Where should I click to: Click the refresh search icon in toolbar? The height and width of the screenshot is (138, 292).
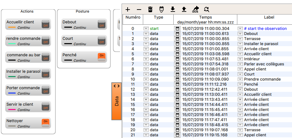[x=206, y=9]
